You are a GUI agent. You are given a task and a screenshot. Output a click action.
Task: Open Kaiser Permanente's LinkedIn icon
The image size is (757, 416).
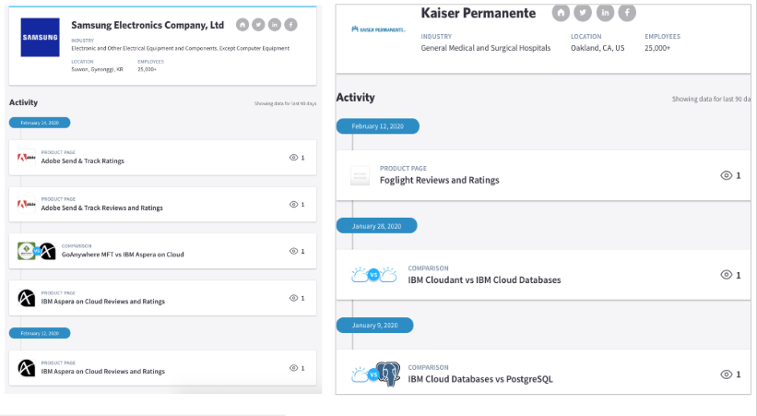coord(605,13)
